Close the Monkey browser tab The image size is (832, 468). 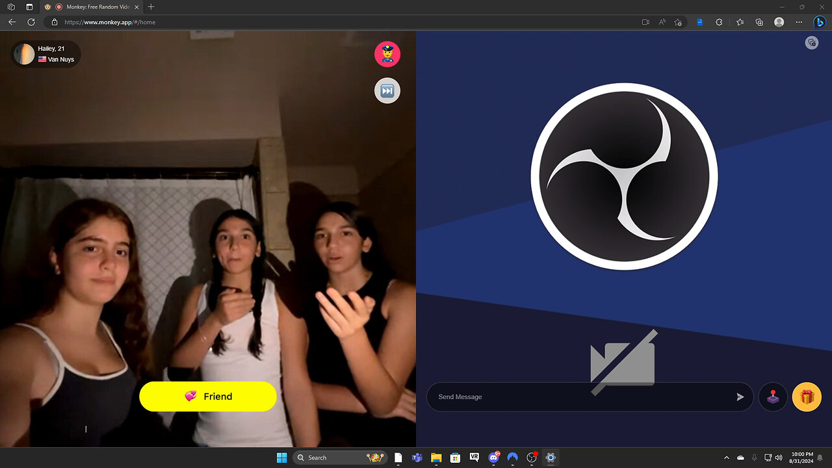tap(136, 6)
